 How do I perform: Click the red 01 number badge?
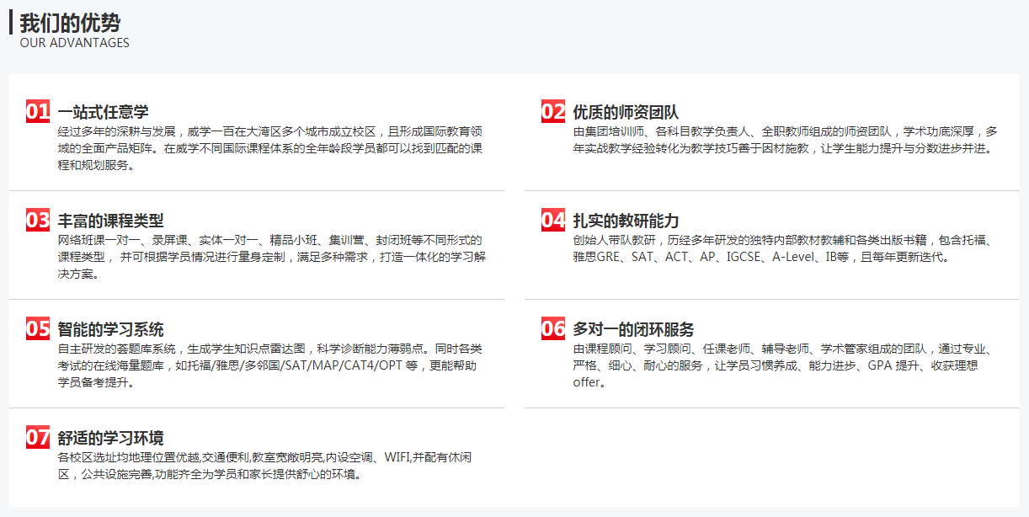click(38, 111)
